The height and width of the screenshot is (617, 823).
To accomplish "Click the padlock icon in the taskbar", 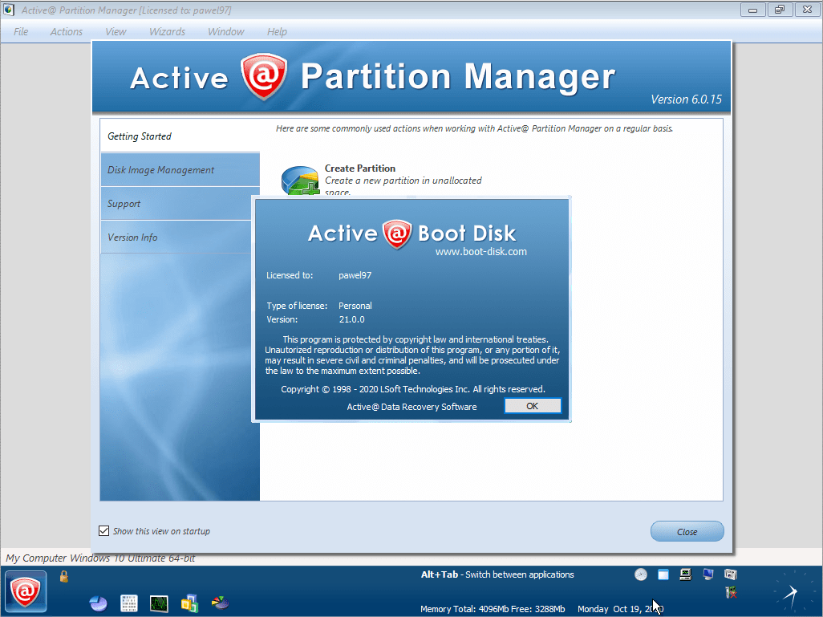I will click(x=63, y=577).
